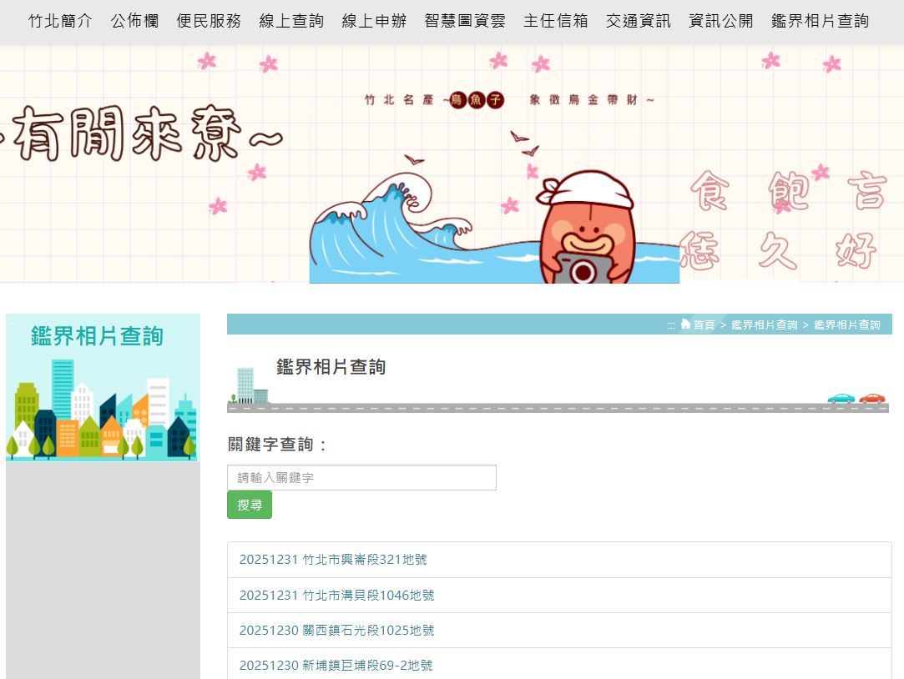Open the 關西鎮石光段1025地號 entry
Image resolution: width=904 pixels, height=679 pixels.
click(x=336, y=631)
